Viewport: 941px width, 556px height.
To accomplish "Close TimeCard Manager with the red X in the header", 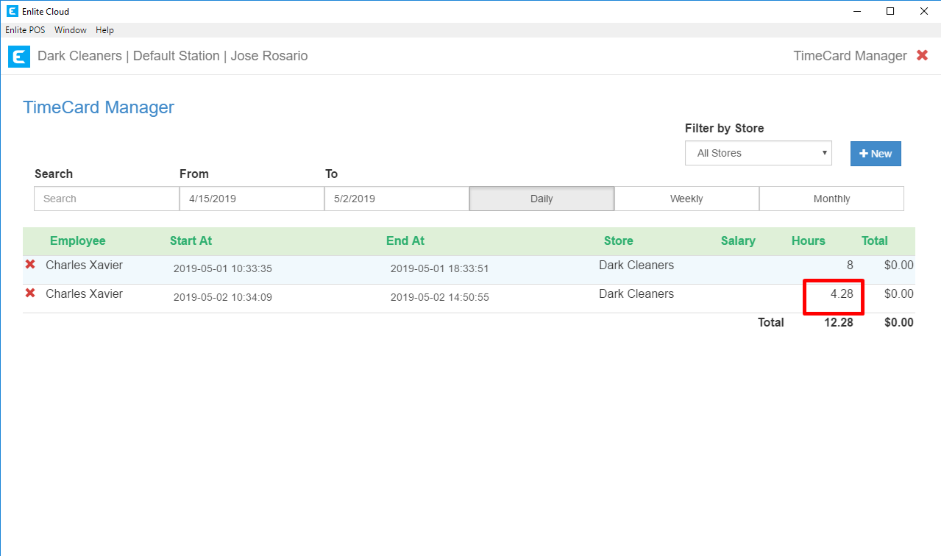I will tap(922, 55).
